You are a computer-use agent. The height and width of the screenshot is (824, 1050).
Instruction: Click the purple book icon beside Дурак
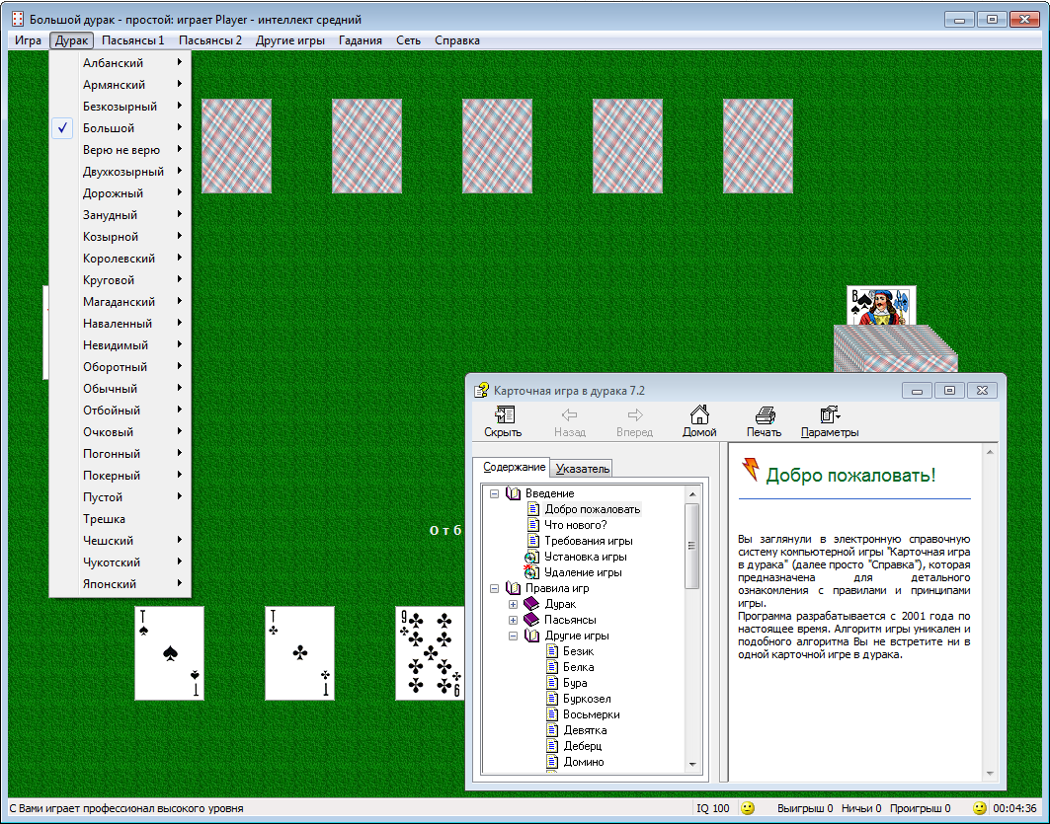[x=531, y=604]
